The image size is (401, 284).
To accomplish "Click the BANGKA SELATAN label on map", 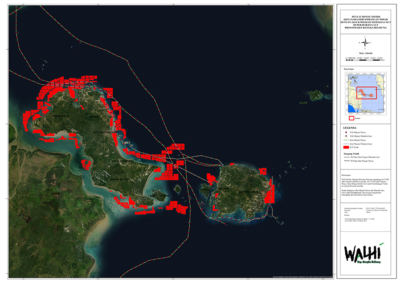I will tap(119, 179).
